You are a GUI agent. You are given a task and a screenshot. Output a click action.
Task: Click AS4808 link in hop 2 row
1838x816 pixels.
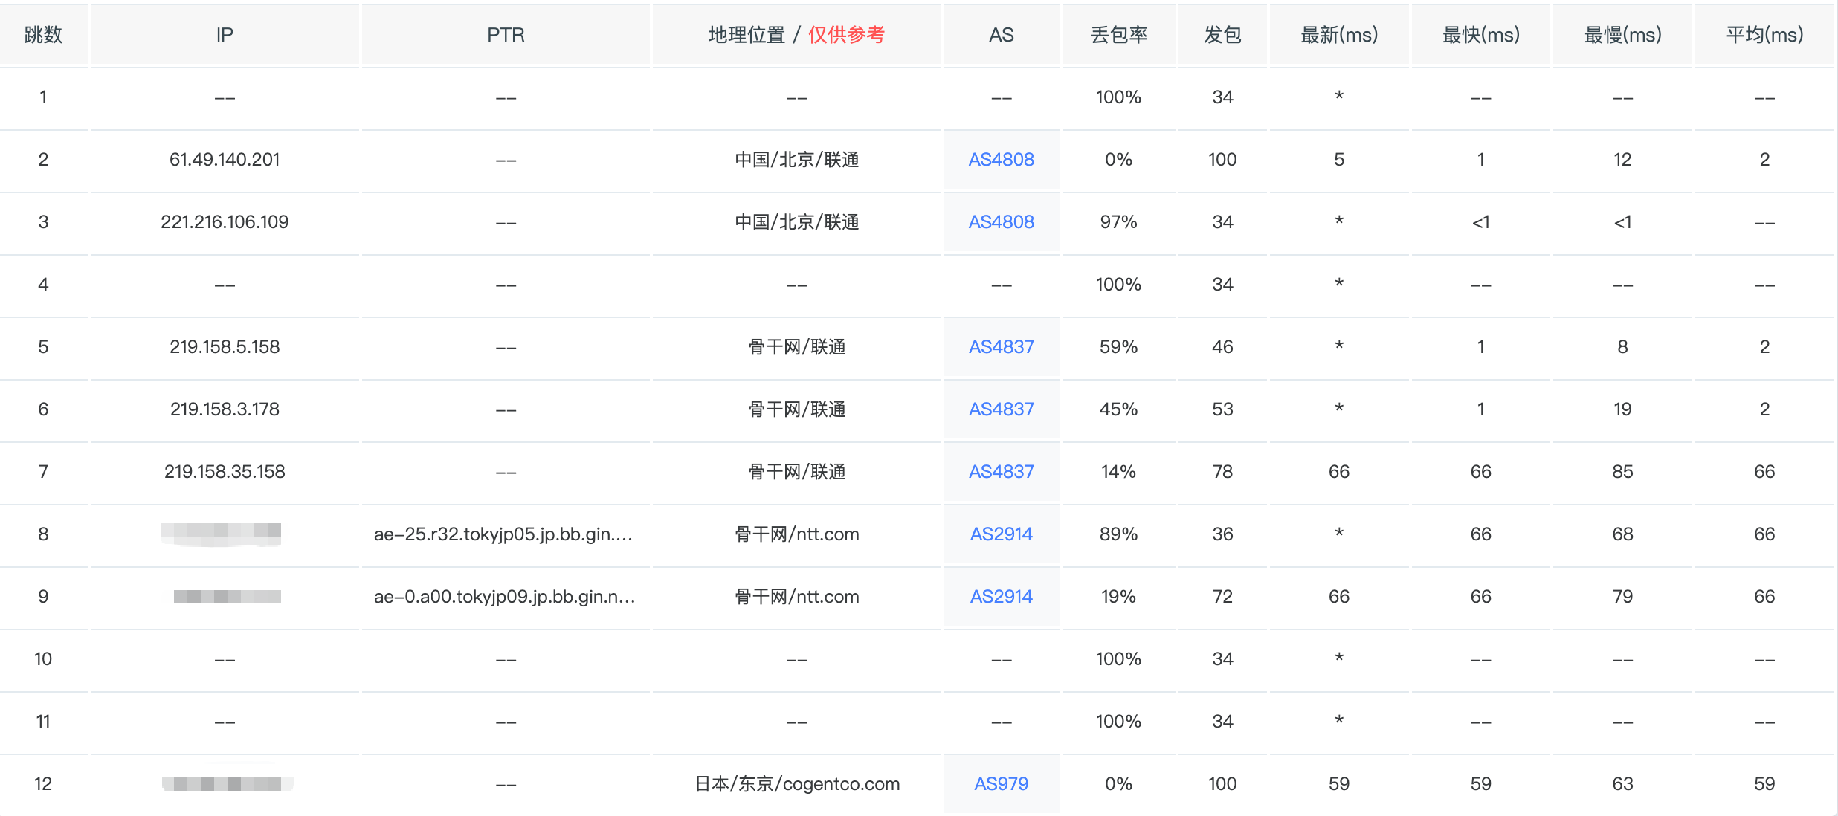pyautogui.click(x=1001, y=160)
